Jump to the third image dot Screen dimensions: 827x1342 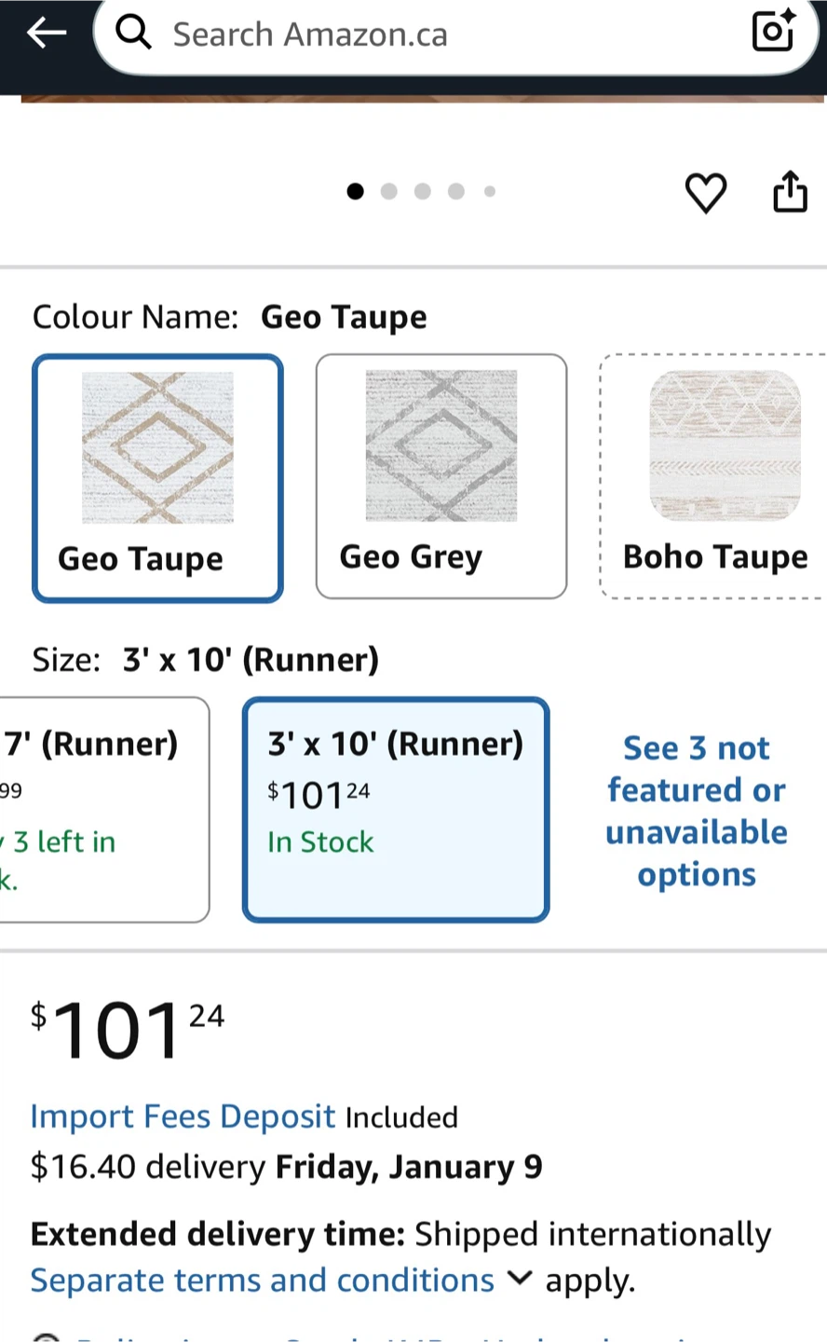423,191
